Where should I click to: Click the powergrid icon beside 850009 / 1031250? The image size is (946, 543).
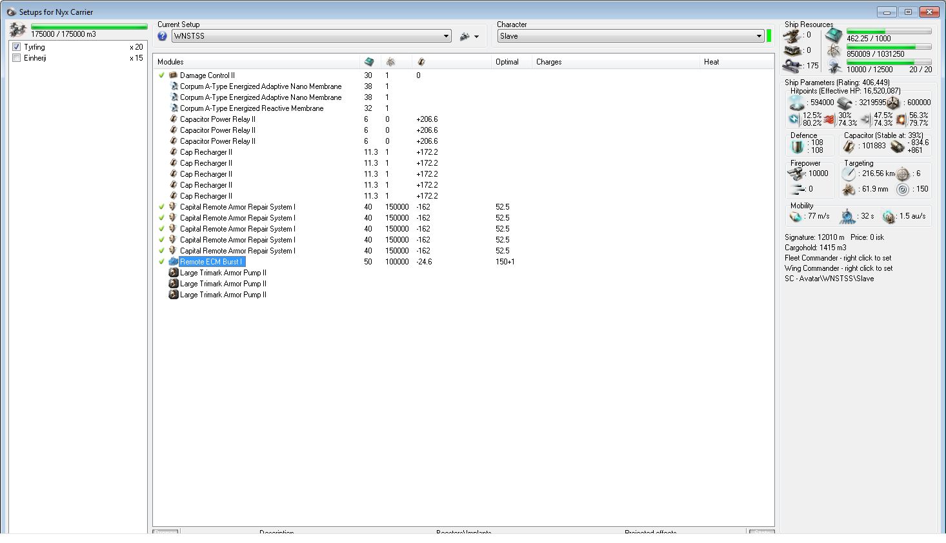coord(834,51)
